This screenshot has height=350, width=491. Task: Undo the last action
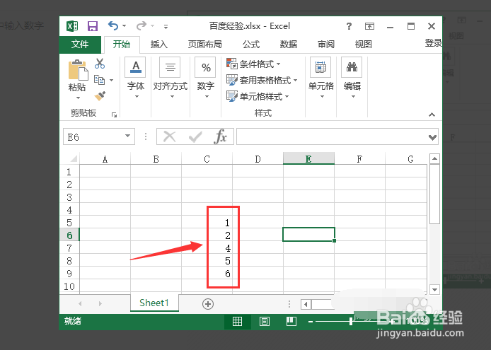coord(113,25)
